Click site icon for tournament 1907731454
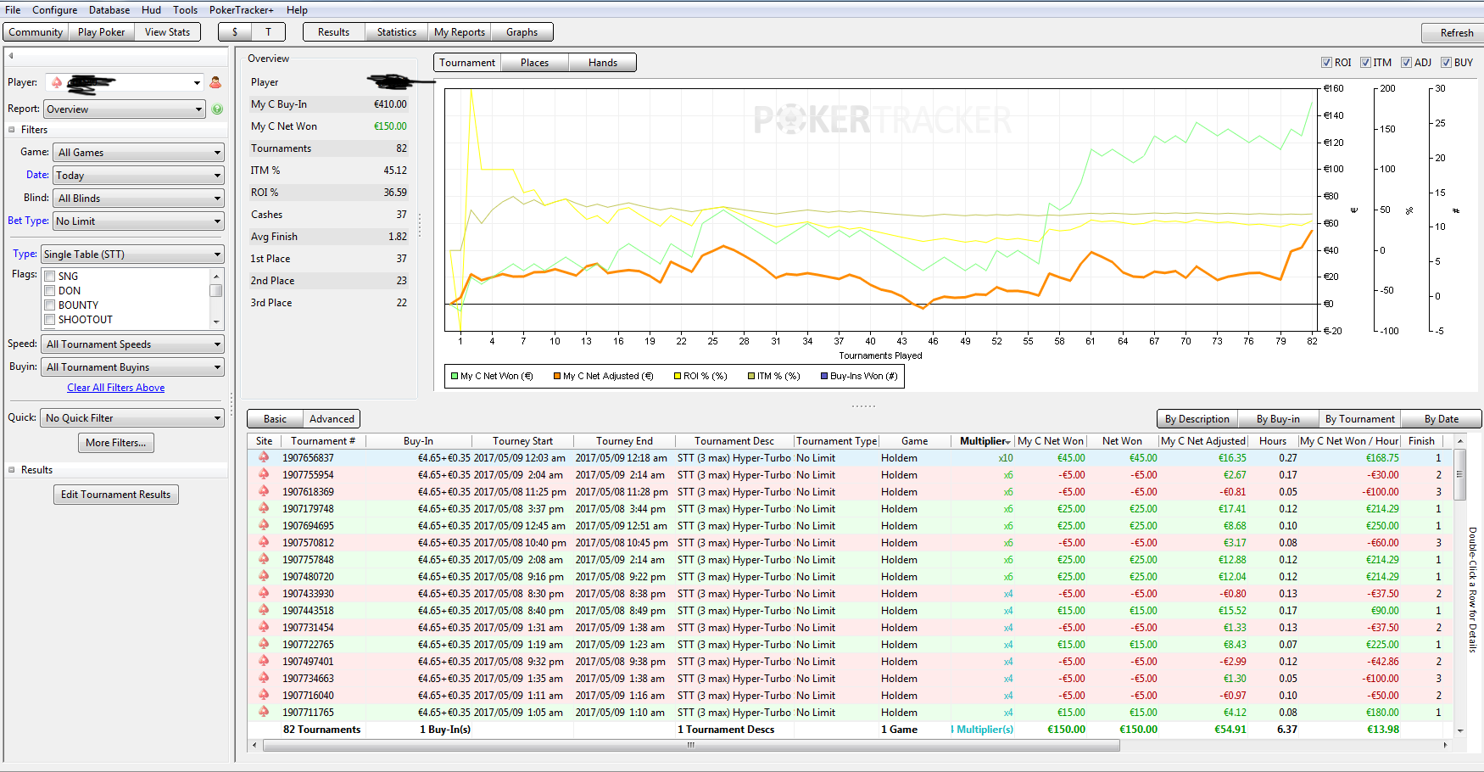This screenshot has height=772, width=1484. click(x=264, y=627)
